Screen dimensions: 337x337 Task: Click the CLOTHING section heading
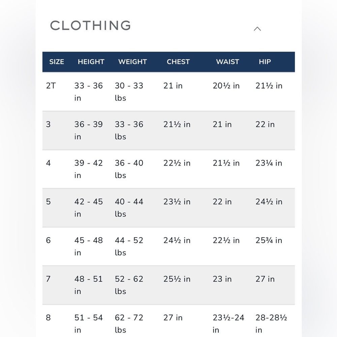coord(90,26)
